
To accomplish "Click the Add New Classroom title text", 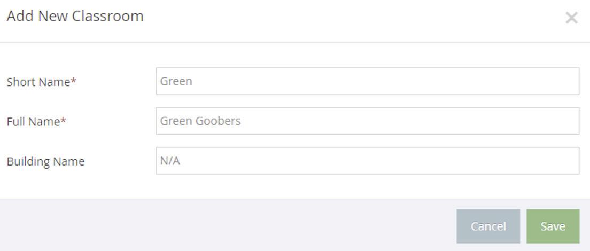I will (75, 16).
